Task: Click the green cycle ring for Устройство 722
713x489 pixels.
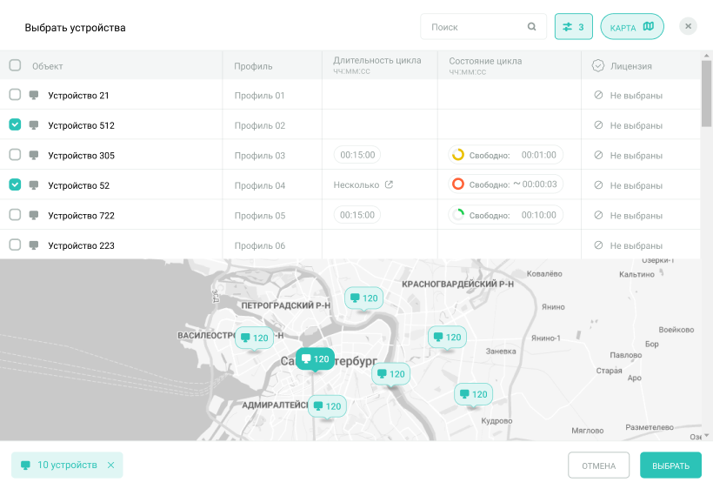Action: (458, 215)
